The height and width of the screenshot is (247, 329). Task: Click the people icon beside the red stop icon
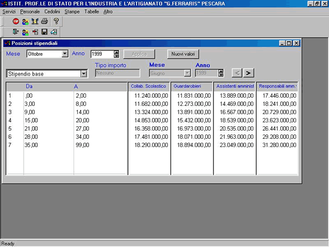(x=25, y=21)
